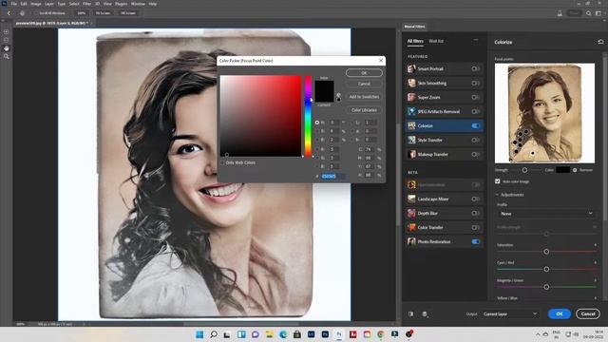The image size is (608, 342).
Task: Enable the Landscape Mixer toggle
Action: [x=475, y=199]
